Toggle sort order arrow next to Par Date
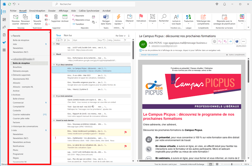 click(129, 36)
